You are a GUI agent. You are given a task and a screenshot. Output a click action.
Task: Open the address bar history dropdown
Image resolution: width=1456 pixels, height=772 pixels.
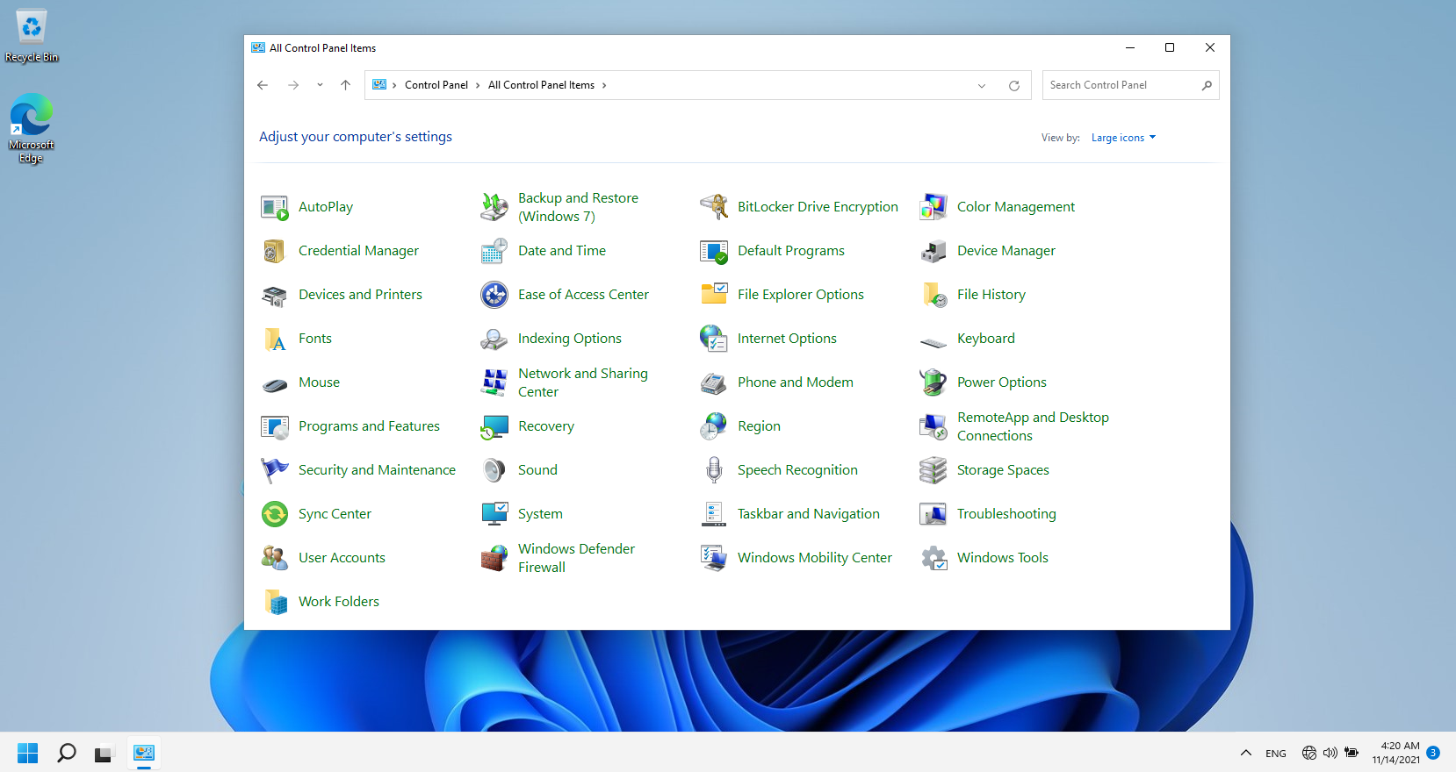coord(981,85)
